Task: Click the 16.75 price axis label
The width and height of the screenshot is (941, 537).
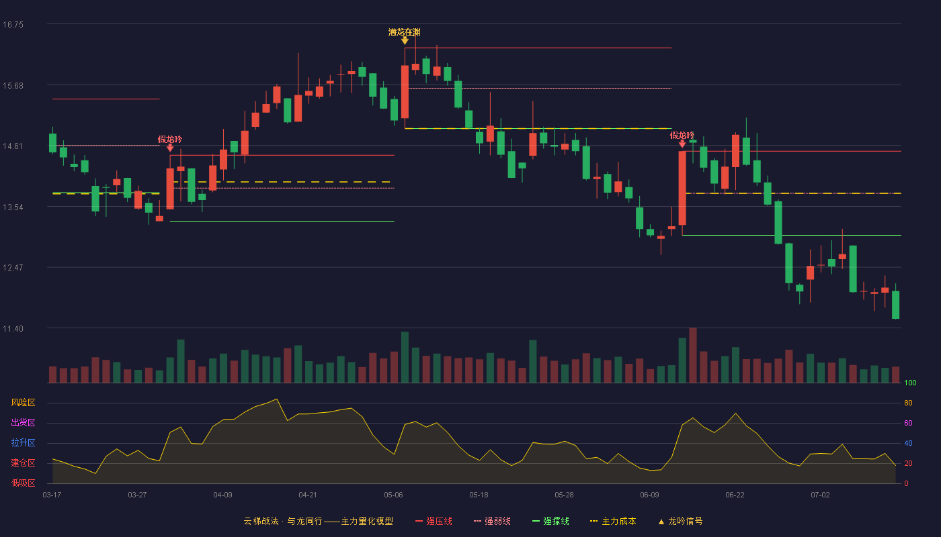Action: (13, 25)
